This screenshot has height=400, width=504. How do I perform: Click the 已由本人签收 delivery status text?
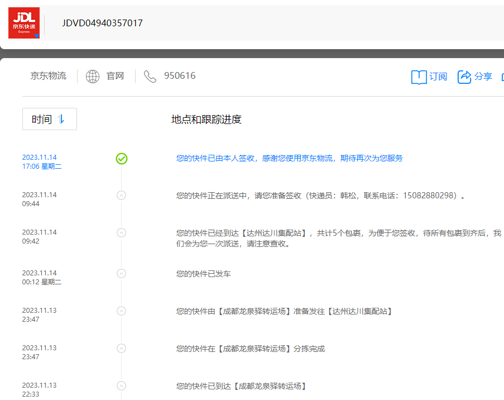point(289,158)
